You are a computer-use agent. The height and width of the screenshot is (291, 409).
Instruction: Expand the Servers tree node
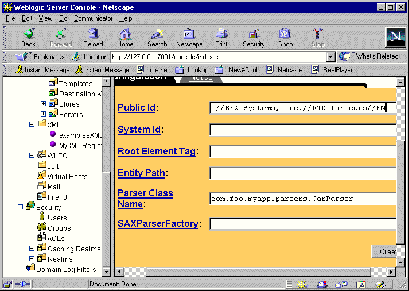click(43, 114)
